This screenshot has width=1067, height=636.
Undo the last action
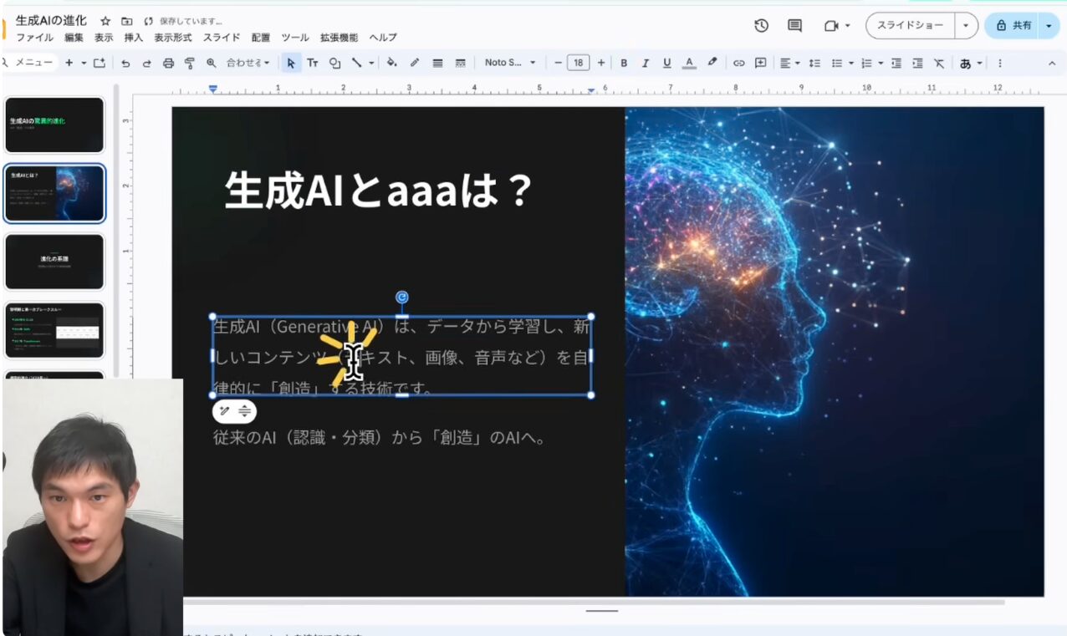point(125,63)
